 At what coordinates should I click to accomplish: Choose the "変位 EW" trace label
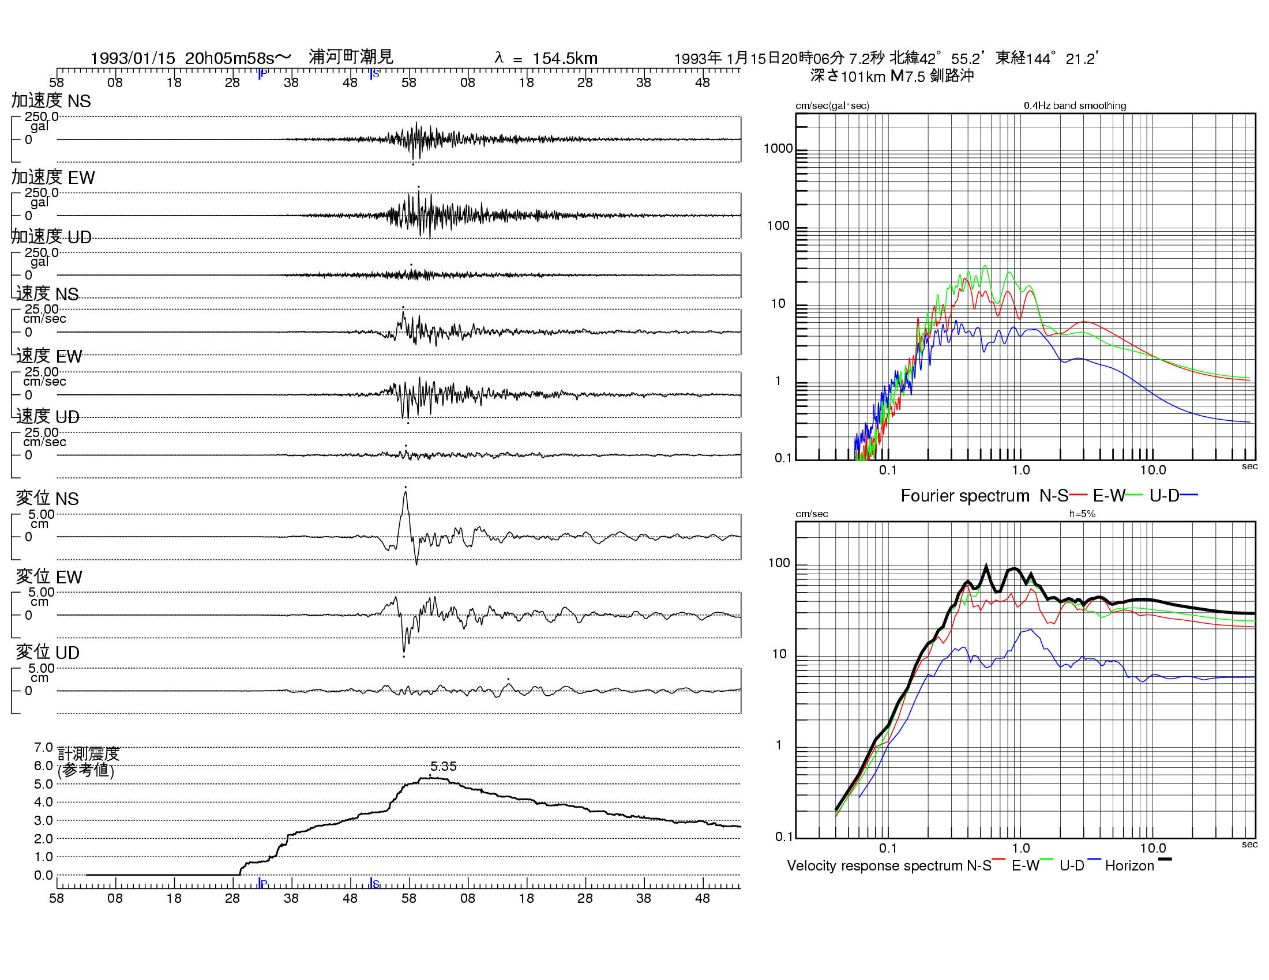coord(49,576)
